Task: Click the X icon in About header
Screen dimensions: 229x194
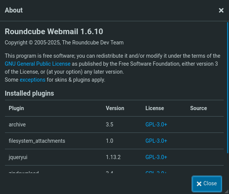Action: click(x=221, y=10)
